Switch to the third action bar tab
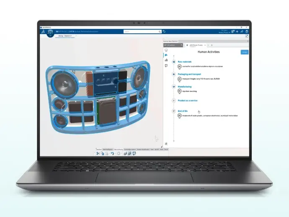 coord(119,149)
